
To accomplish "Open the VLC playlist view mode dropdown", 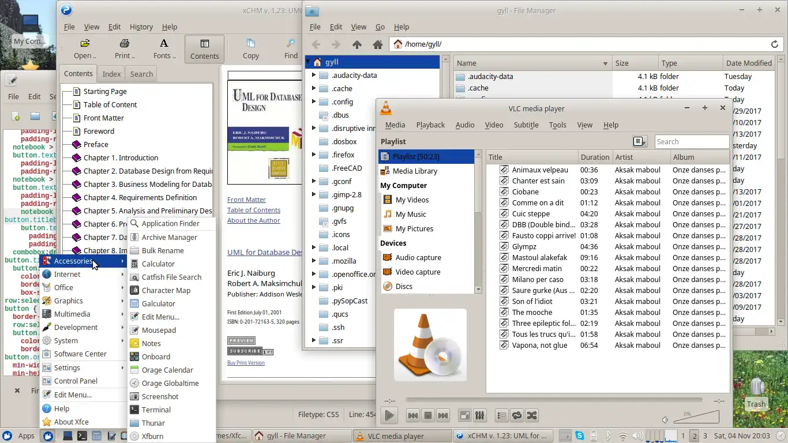I will [640, 141].
